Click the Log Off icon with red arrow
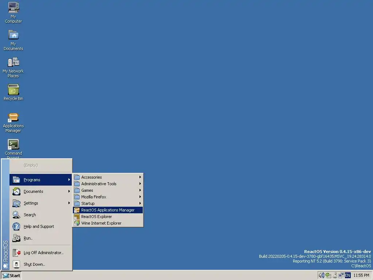The image size is (373, 280). [x=16, y=253]
